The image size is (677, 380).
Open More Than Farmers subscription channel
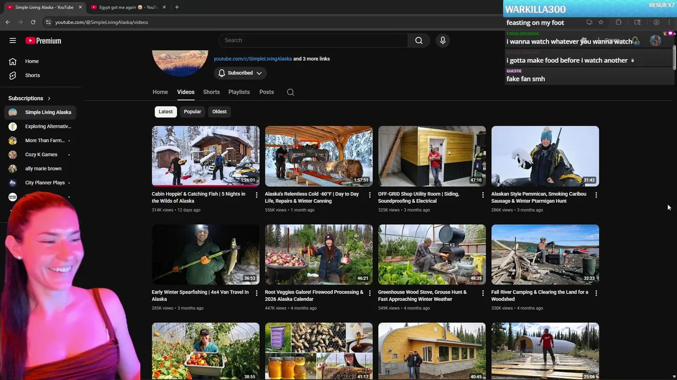(x=40, y=141)
